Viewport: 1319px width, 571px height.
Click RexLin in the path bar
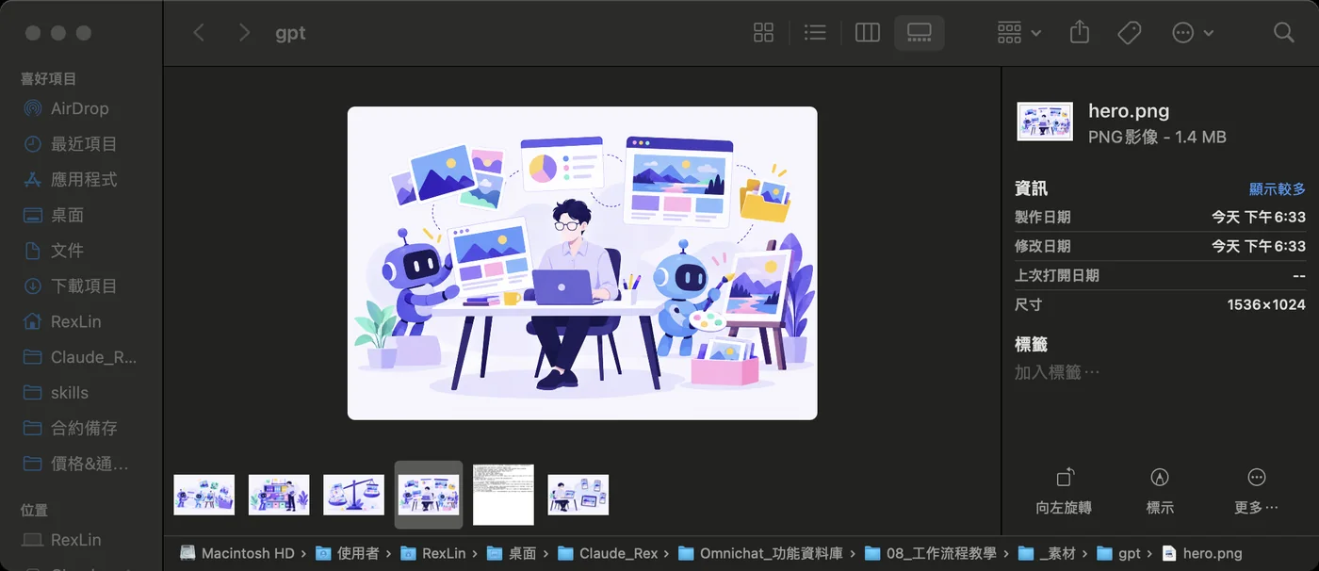433,553
